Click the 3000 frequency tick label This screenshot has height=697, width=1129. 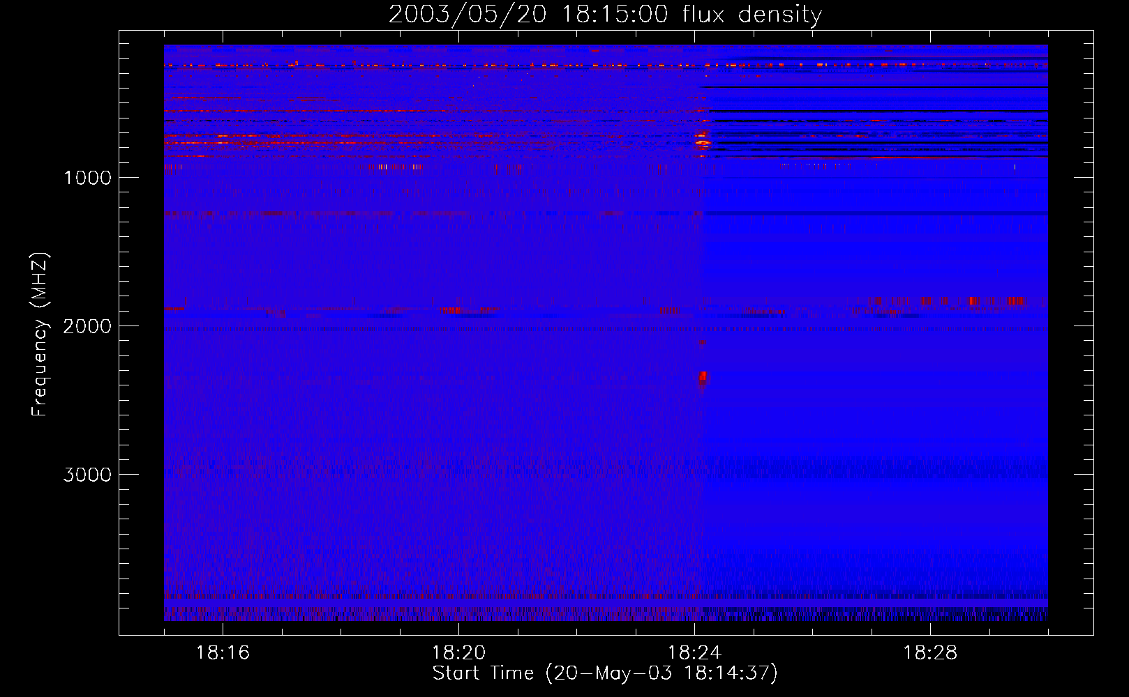87,475
